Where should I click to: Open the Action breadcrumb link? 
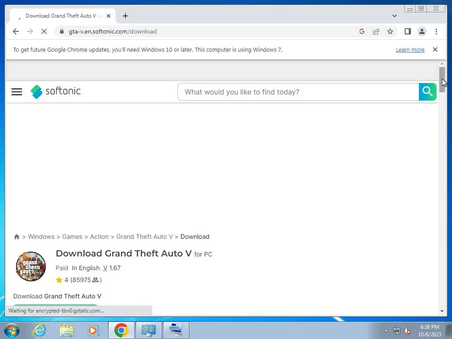(99, 237)
